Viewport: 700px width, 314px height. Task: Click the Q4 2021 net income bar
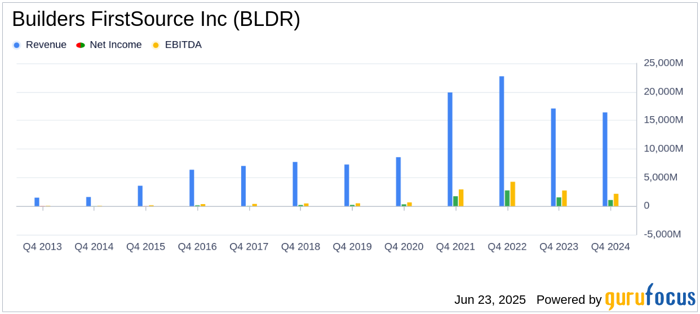coord(455,201)
